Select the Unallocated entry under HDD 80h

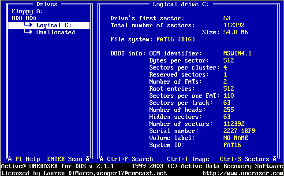click(x=56, y=33)
